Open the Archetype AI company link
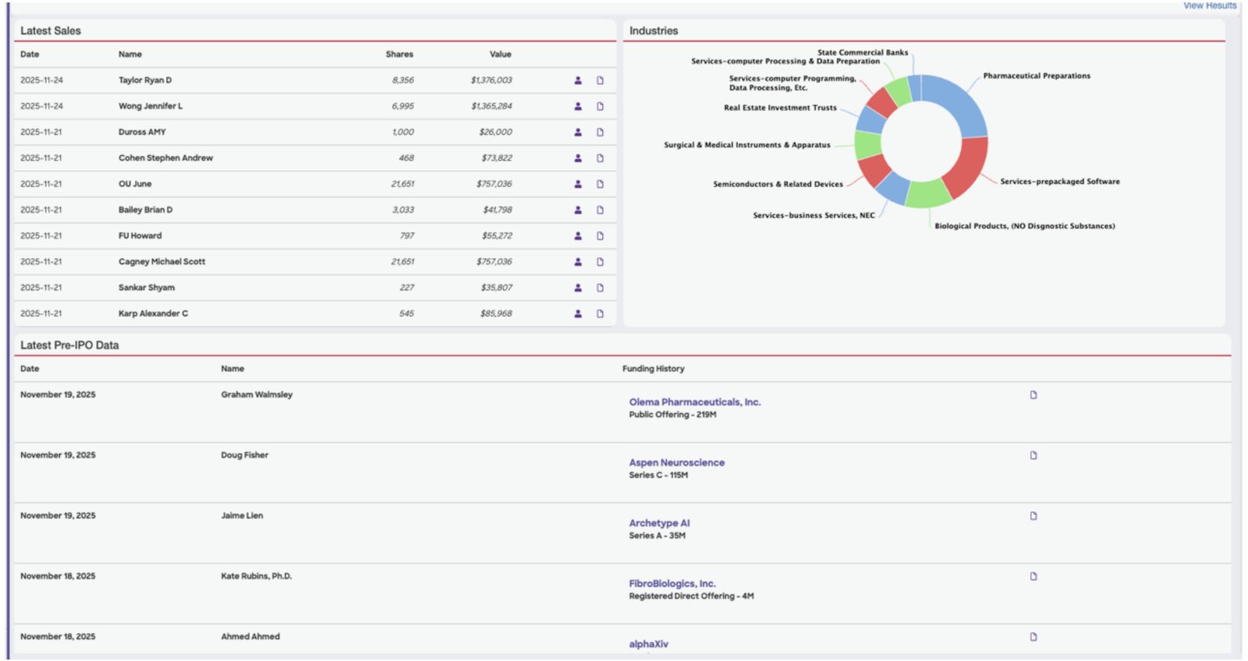The width and height of the screenshot is (1248, 661). [659, 523]
